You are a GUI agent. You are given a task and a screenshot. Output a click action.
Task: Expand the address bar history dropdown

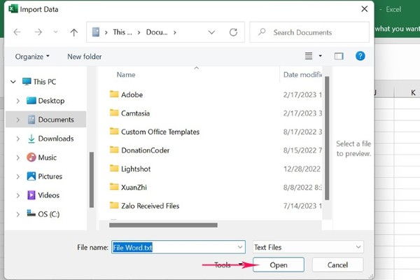tap(211, 32)
